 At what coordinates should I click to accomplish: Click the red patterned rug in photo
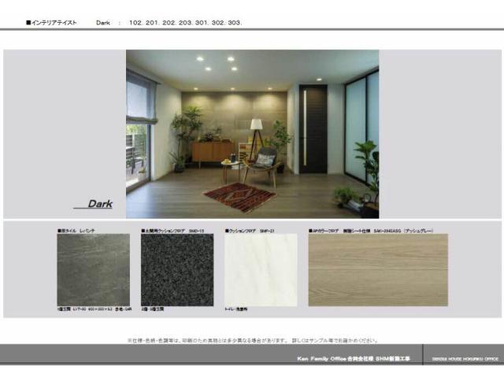(239, 196)
